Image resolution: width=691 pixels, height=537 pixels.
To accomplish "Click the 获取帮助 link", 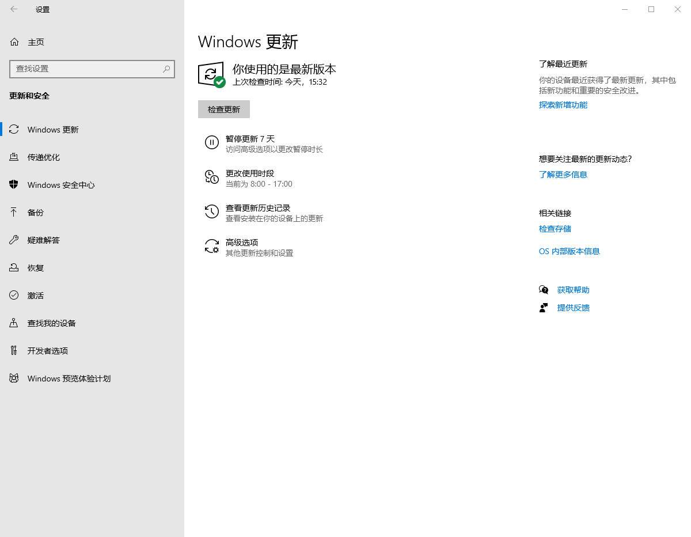I will 574,290.
